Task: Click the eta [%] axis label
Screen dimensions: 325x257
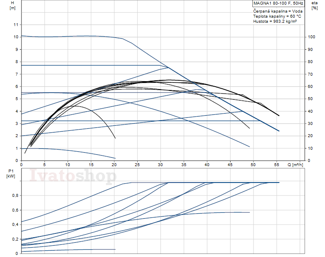Action: [x=315, y=6]
